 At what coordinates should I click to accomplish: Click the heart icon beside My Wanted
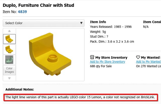click(138, 57)
